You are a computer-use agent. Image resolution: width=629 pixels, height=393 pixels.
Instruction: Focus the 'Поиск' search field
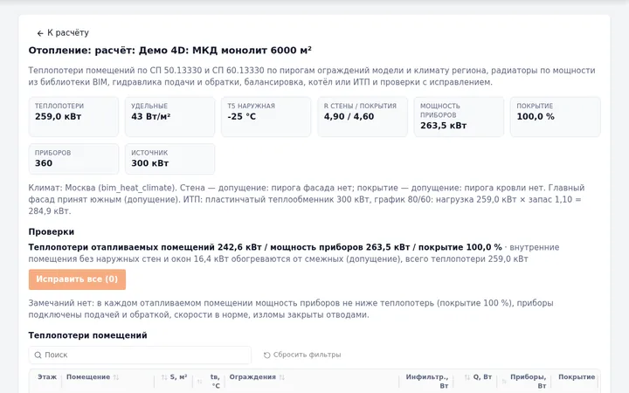click(140, 355)
